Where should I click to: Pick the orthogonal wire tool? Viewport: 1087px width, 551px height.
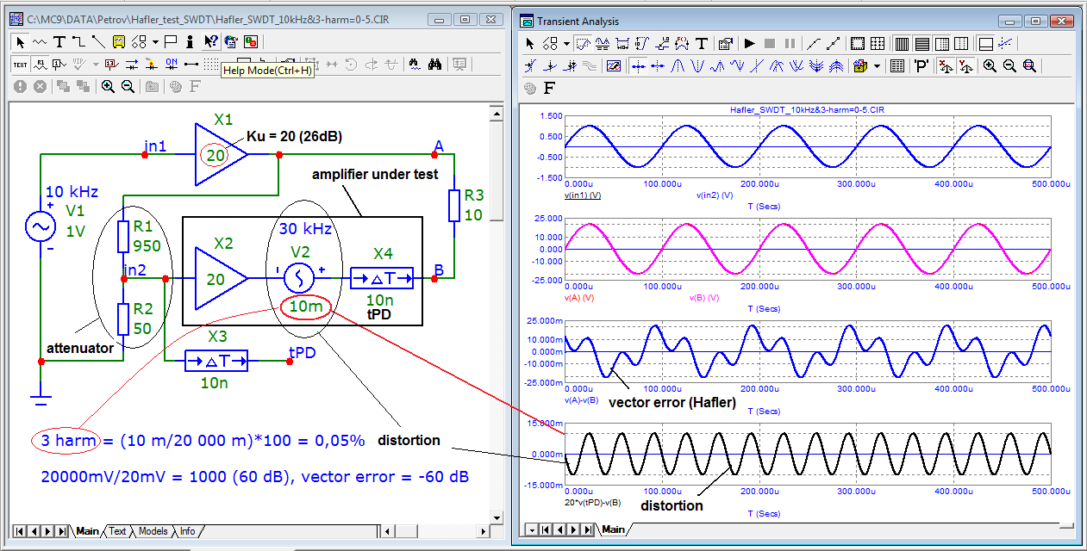[x=79, y=41]
